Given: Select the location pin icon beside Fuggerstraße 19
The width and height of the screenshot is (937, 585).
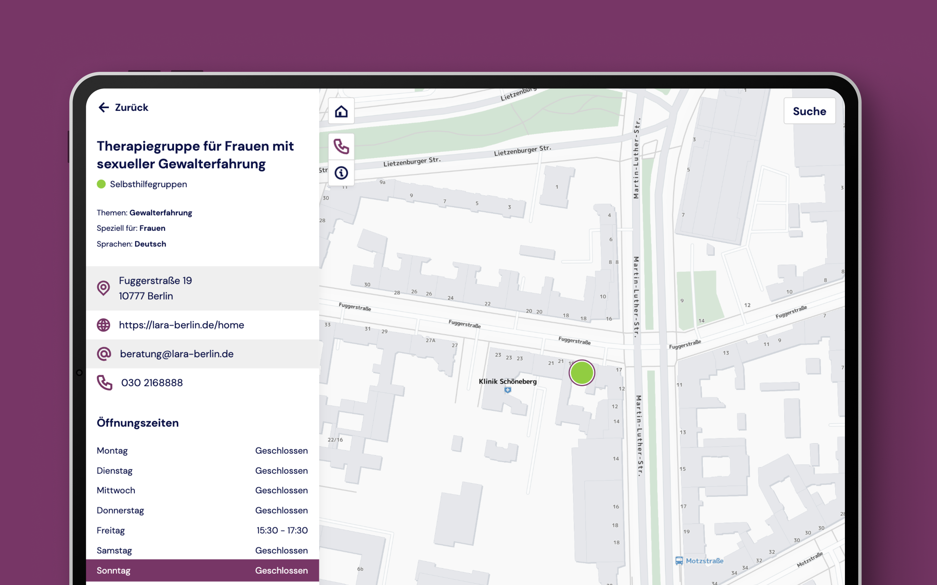Looking at the screenshot, I should point(103,288).
